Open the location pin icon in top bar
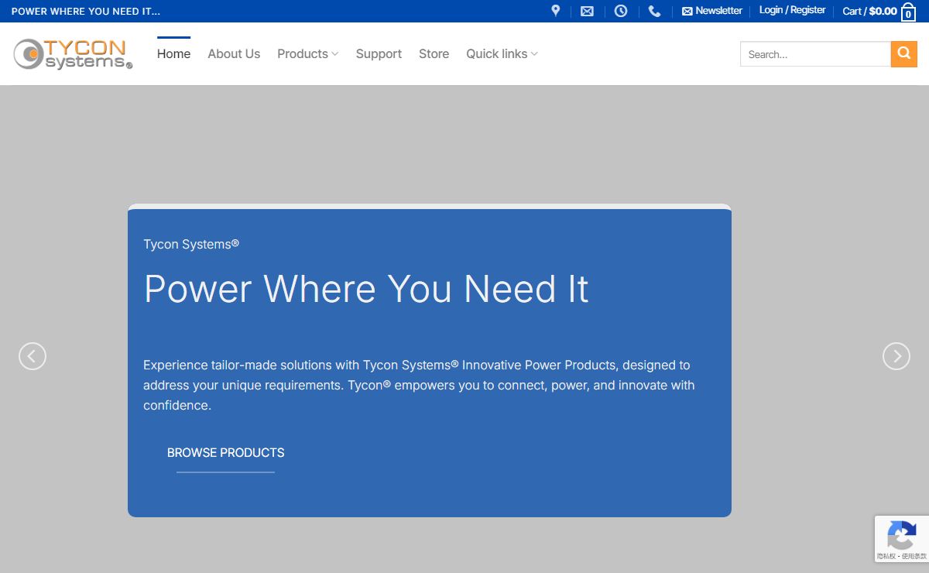Viewport: 929px width, 573px height. pyautogui.click(x=555, y=11)
